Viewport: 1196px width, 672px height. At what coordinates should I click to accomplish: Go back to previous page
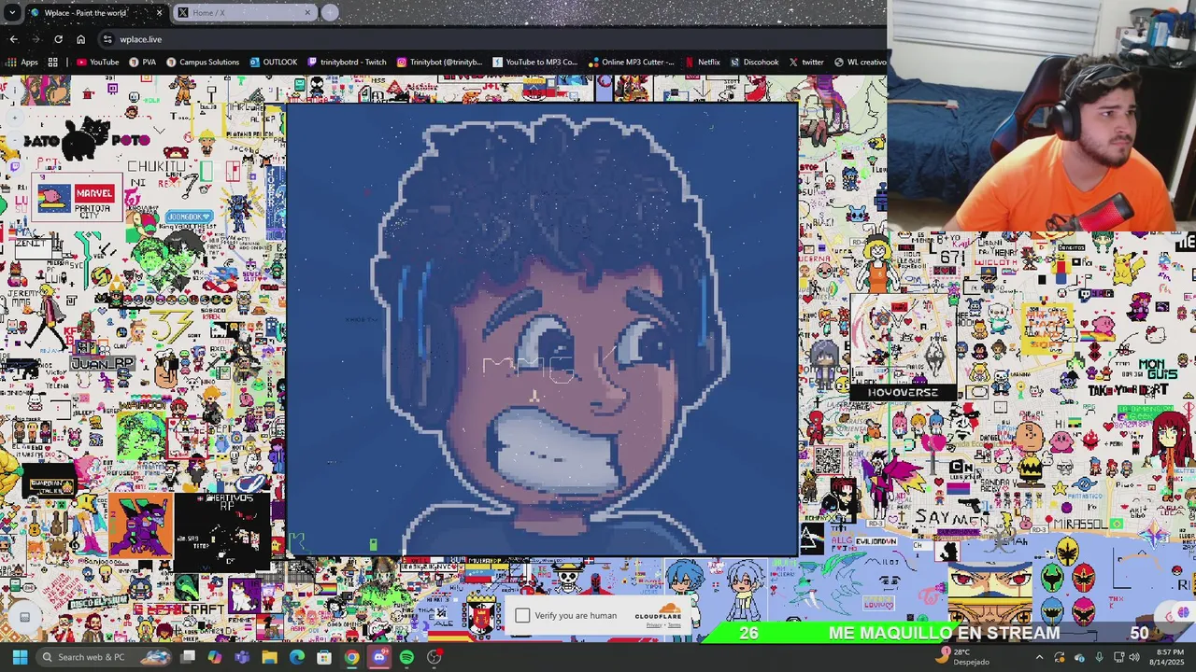tap(13, 39)
